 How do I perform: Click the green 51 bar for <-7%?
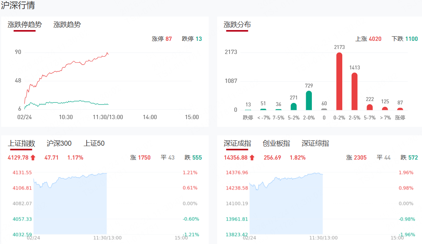(x=263, y=109)
